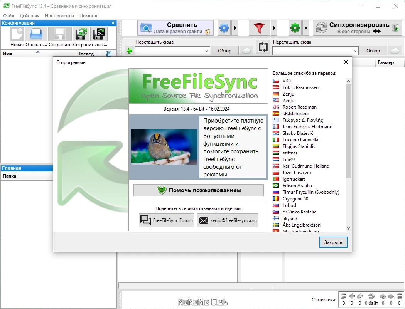Select Robert Readman in translators list

pos(299,107)
